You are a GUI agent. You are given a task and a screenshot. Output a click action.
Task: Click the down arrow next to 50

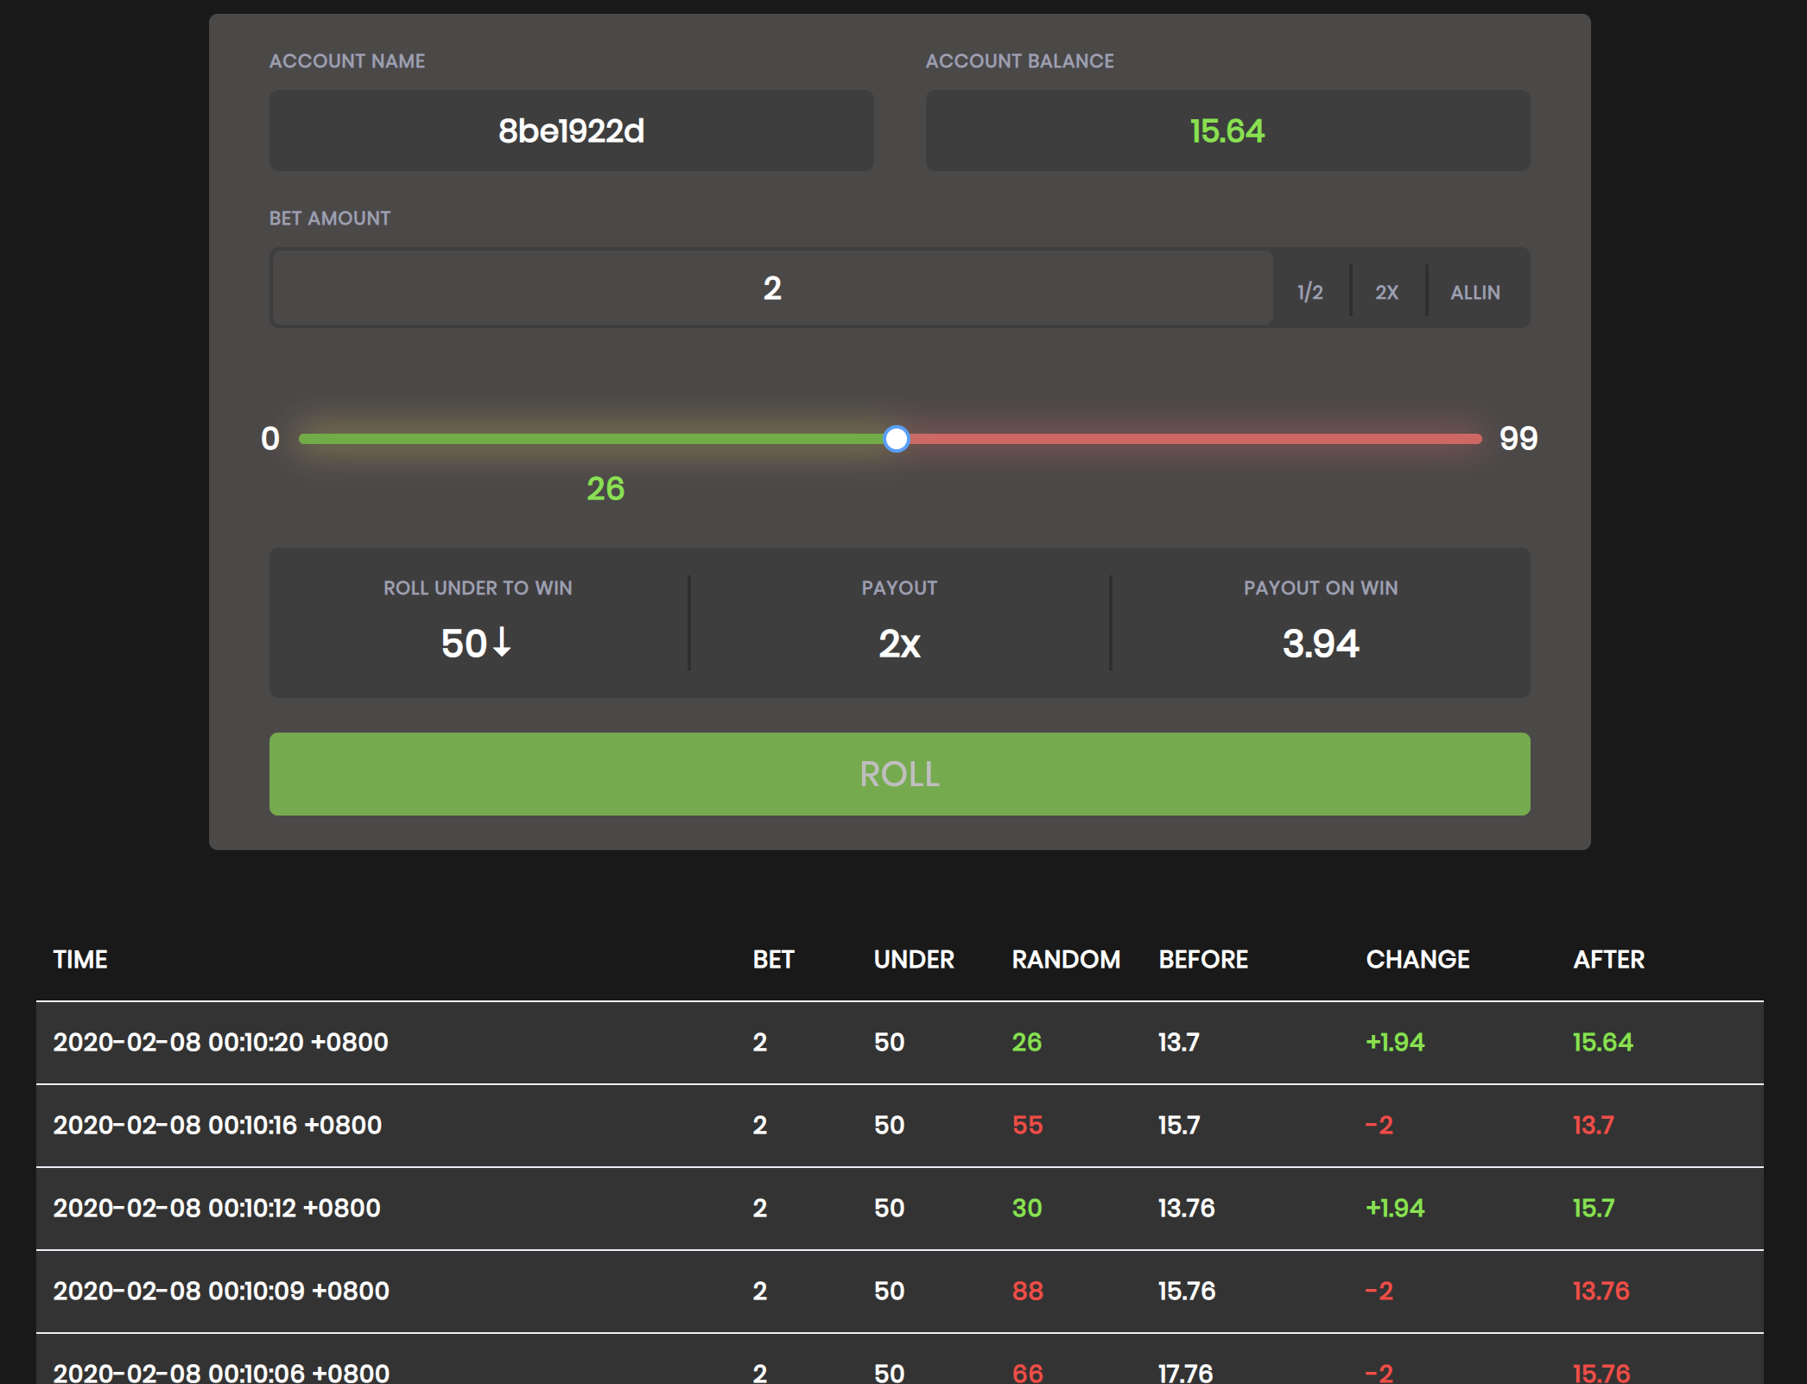[x=502, y=643]
